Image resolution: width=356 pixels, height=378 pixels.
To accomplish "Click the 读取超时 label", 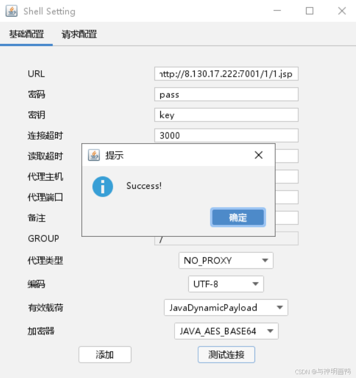I will pyautogui.click(x=45, y=156).
